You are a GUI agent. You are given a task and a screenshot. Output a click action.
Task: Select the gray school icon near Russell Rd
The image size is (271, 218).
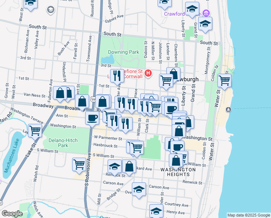(50, 9)
